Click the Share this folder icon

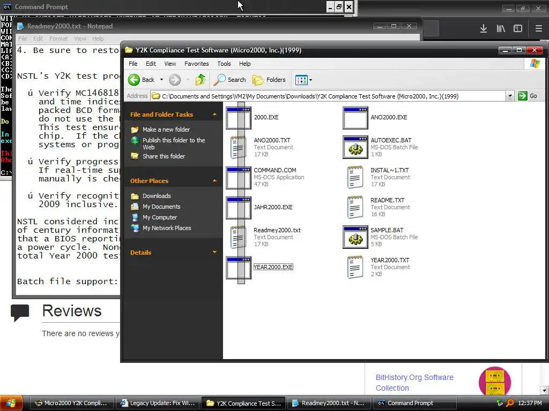[135, 156]
